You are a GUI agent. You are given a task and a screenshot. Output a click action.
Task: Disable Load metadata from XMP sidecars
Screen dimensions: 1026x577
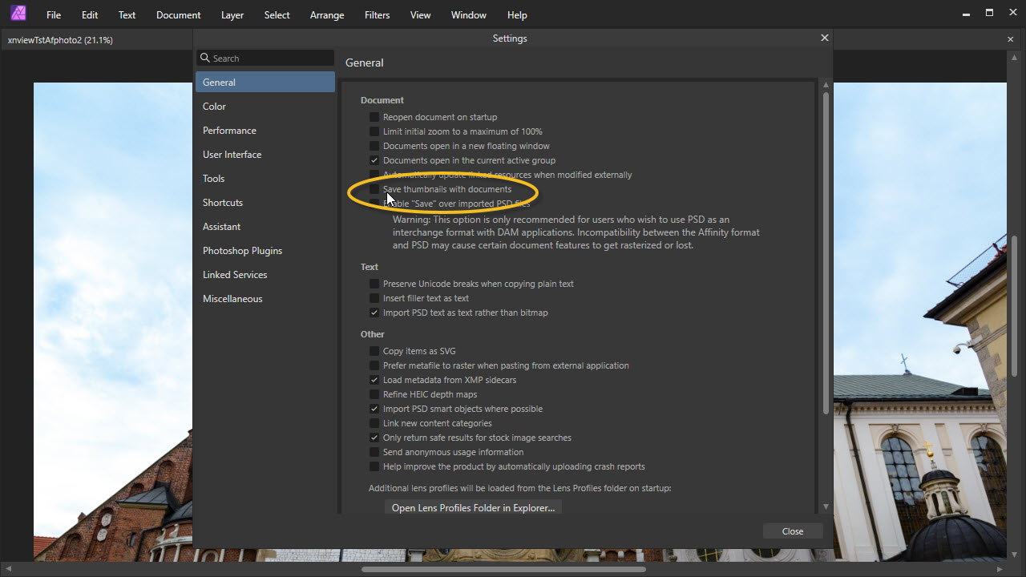click(374, 380)
